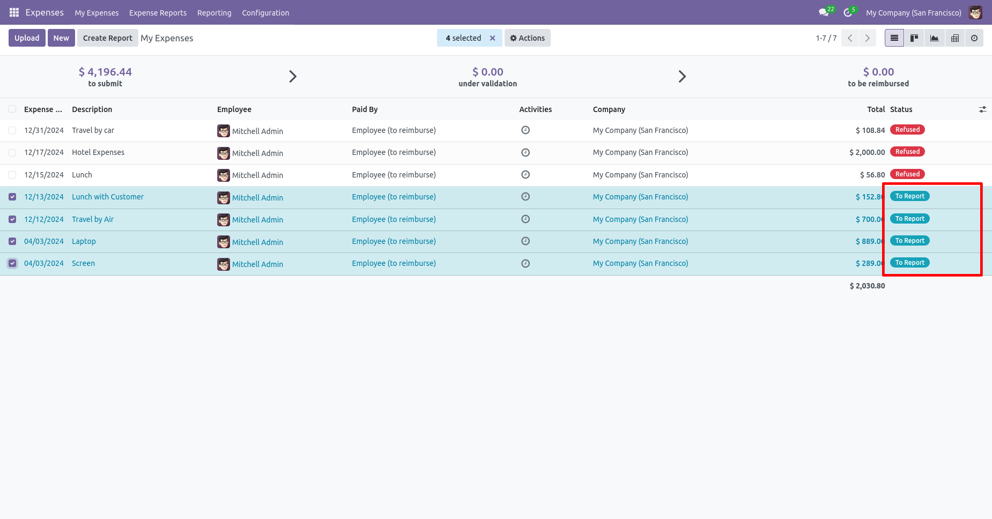Open the My Expenses menu
Screen dimensions: 992x519
click(97, 13)
